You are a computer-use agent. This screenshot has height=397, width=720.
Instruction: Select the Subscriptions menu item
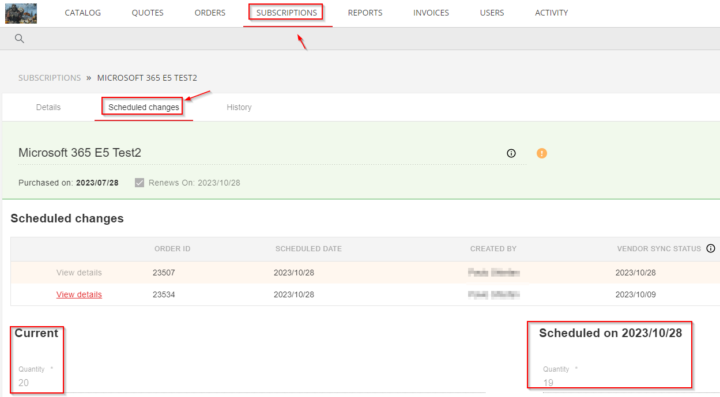[x=287, y=13]
